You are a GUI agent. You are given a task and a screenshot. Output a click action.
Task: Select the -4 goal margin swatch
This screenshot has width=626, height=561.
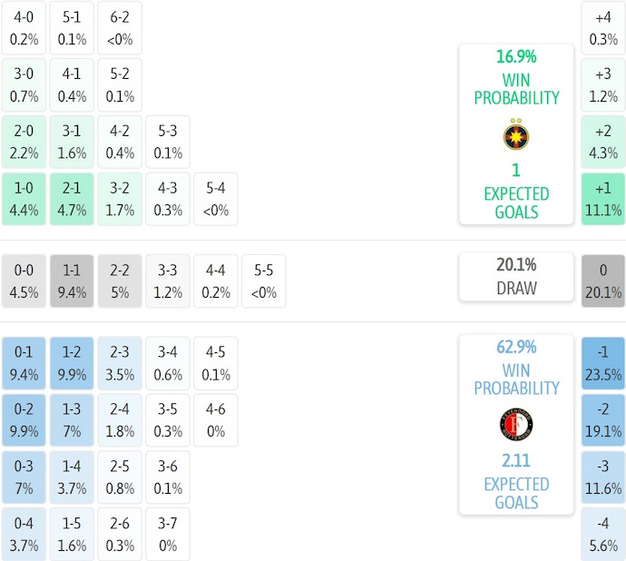[602, 534]
